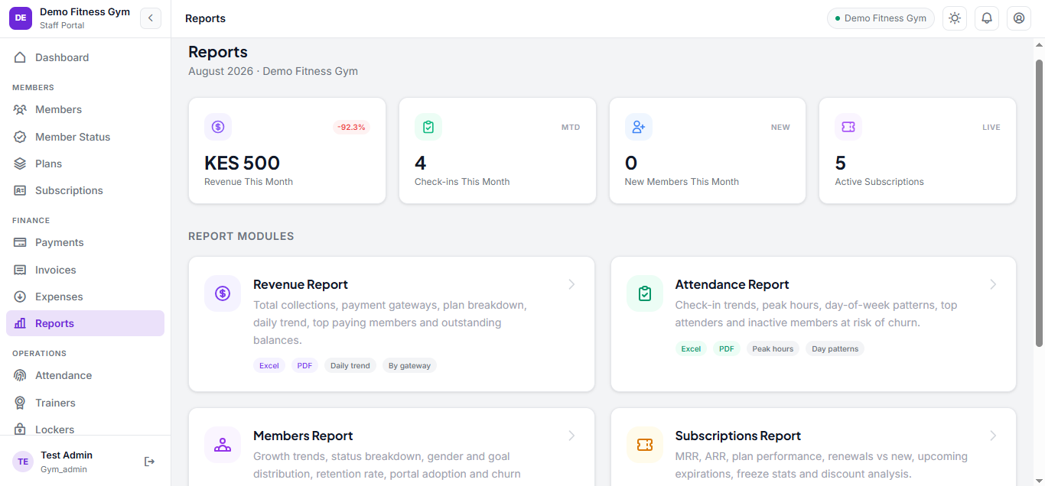1045x486 pixels.
Task: Click the Peak hours tag
Action: click(x=773, y=348)
